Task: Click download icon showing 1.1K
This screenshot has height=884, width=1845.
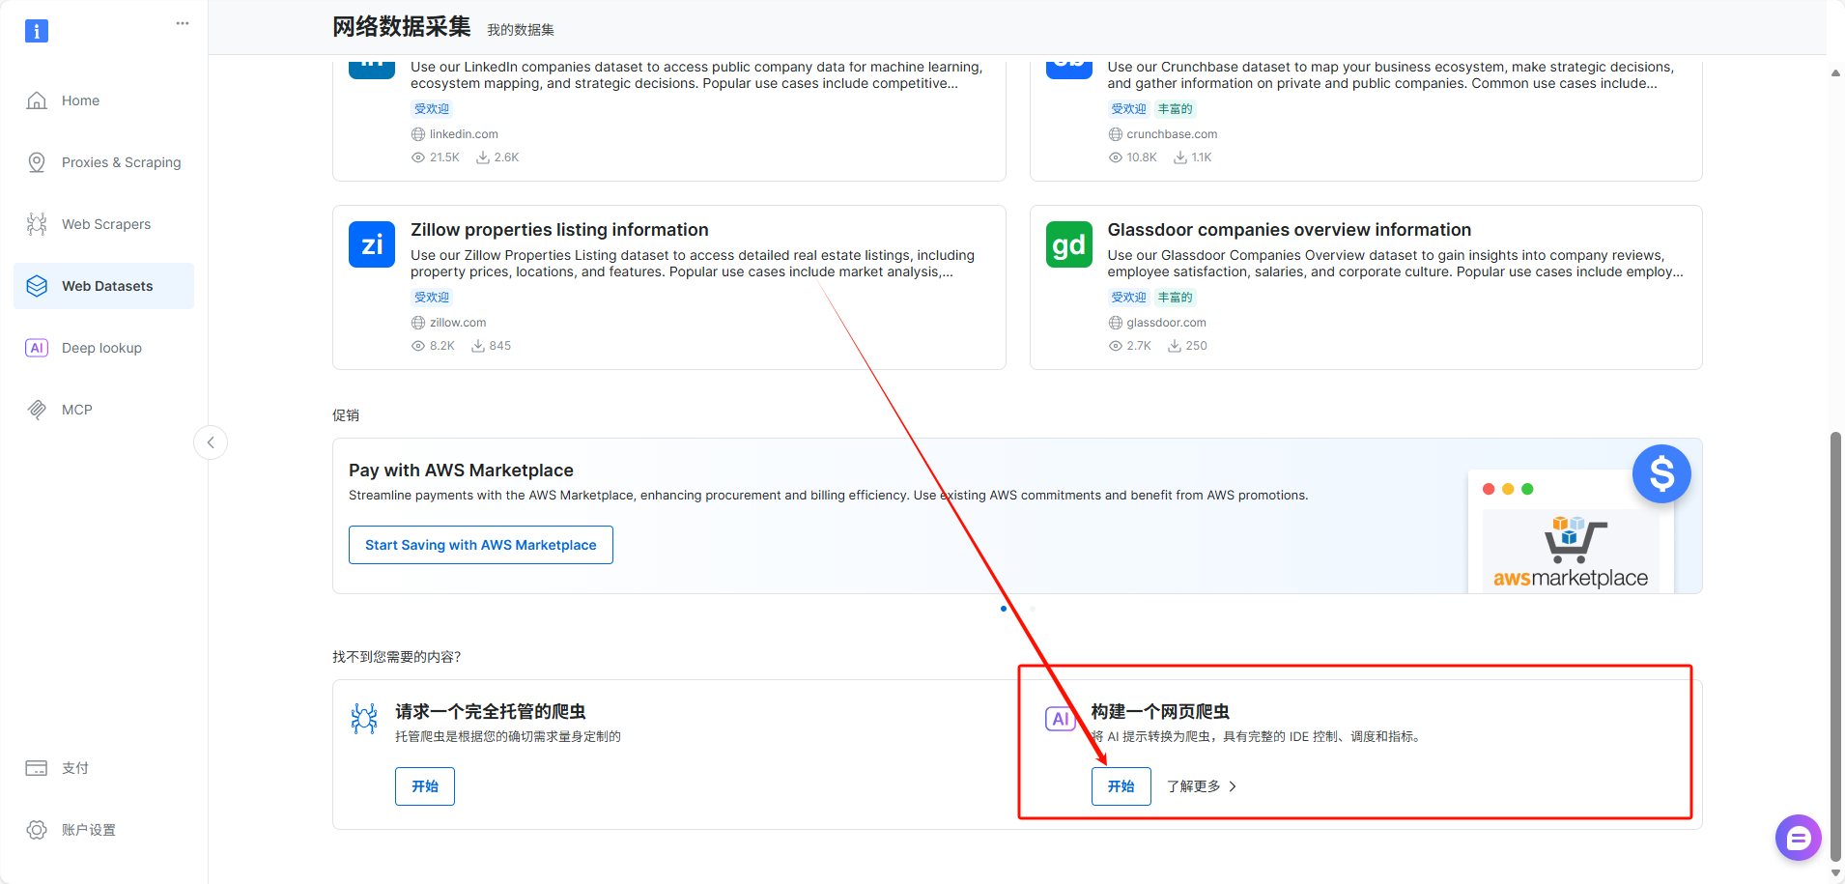Action: 1180,157
